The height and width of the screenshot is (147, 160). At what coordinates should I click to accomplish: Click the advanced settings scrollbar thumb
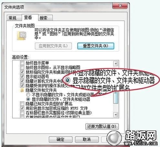pyautogui.click(x=116, y=98)
